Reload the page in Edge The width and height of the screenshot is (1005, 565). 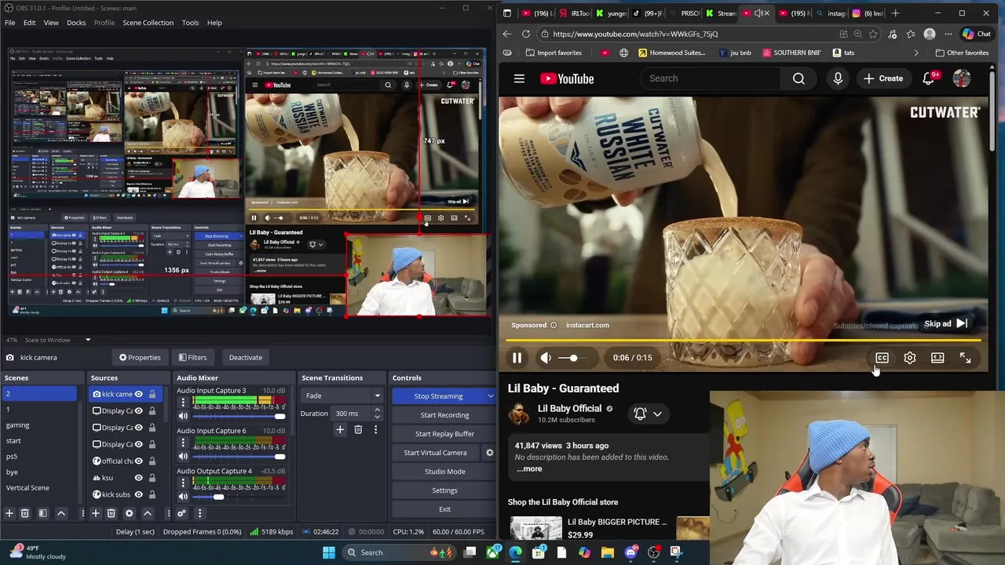(525, 34)
